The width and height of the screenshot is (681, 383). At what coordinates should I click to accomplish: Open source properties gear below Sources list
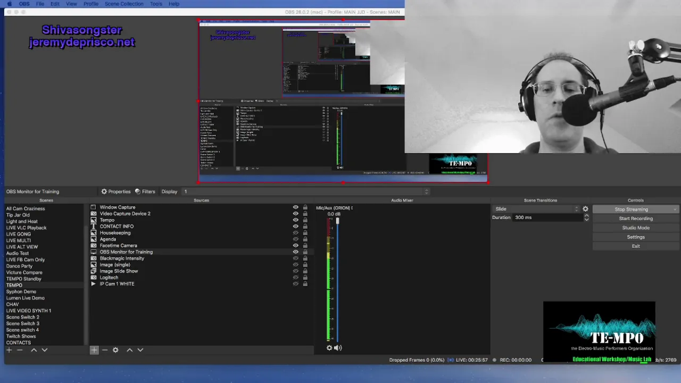(x=115, y=350)
